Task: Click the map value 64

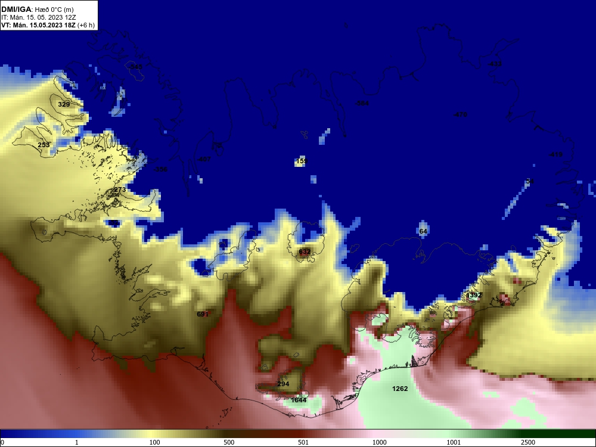Action: (x=423, y=231)
